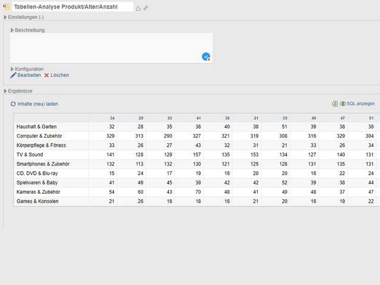This screenshot has height=285, width=380.
Task: Open the Bearbeiten link
Action: (29, 75)
